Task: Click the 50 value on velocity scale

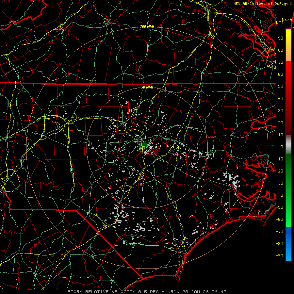Action: point(281,87)
